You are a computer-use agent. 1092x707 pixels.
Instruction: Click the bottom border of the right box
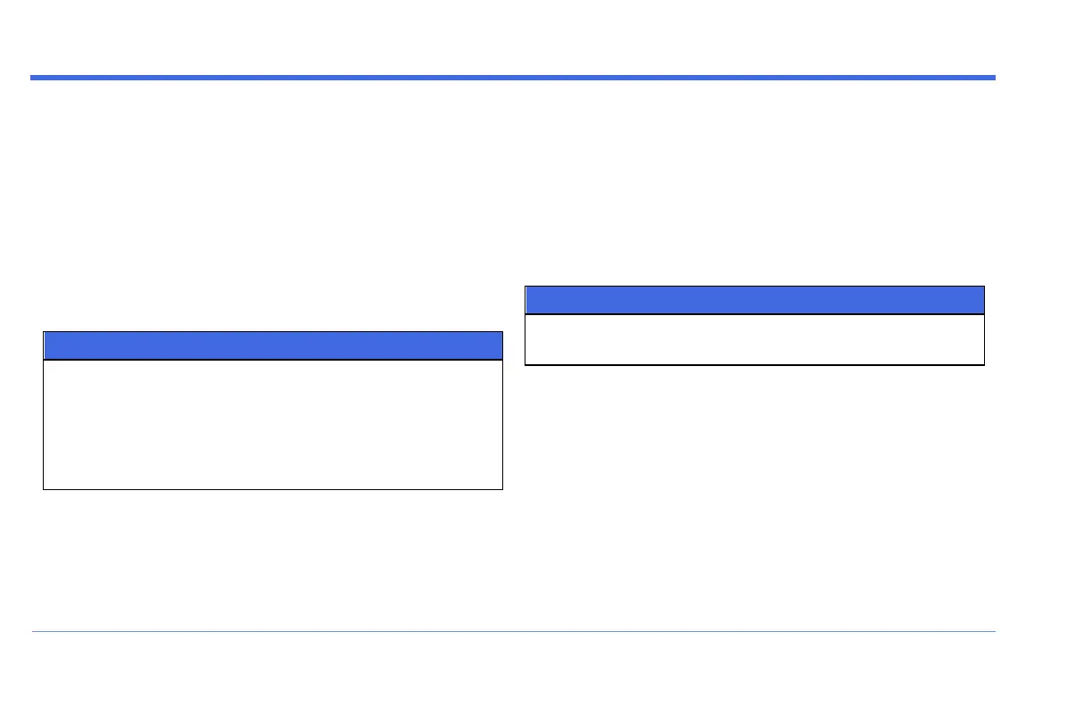(754, 364)
